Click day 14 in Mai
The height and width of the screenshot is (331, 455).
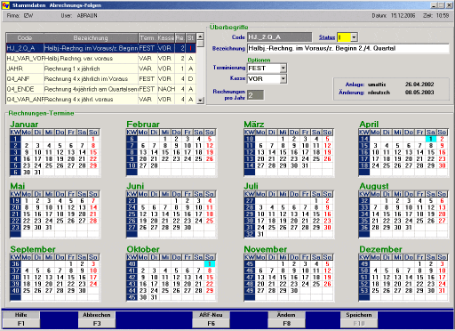point(93,207)
